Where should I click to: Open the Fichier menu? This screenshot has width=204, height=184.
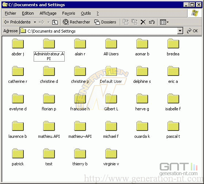coord(10,13)
